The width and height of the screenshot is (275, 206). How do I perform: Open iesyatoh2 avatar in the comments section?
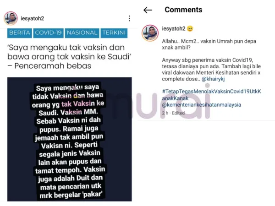(150, 33)
